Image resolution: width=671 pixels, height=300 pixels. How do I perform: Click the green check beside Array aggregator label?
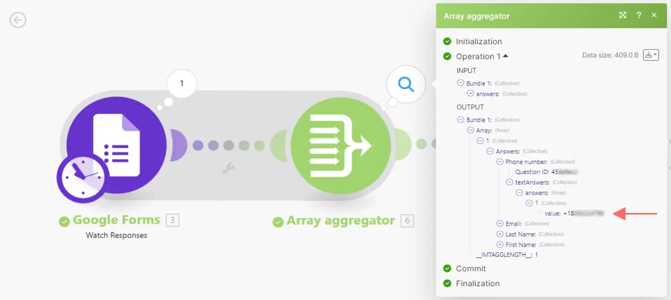click(x=278, y=222)
